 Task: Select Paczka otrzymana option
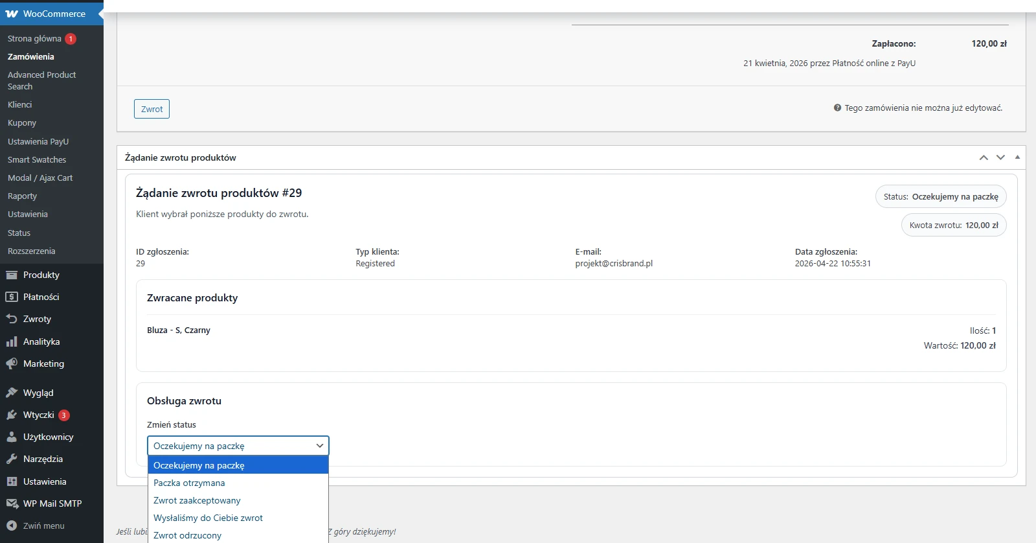coord(238,483)
